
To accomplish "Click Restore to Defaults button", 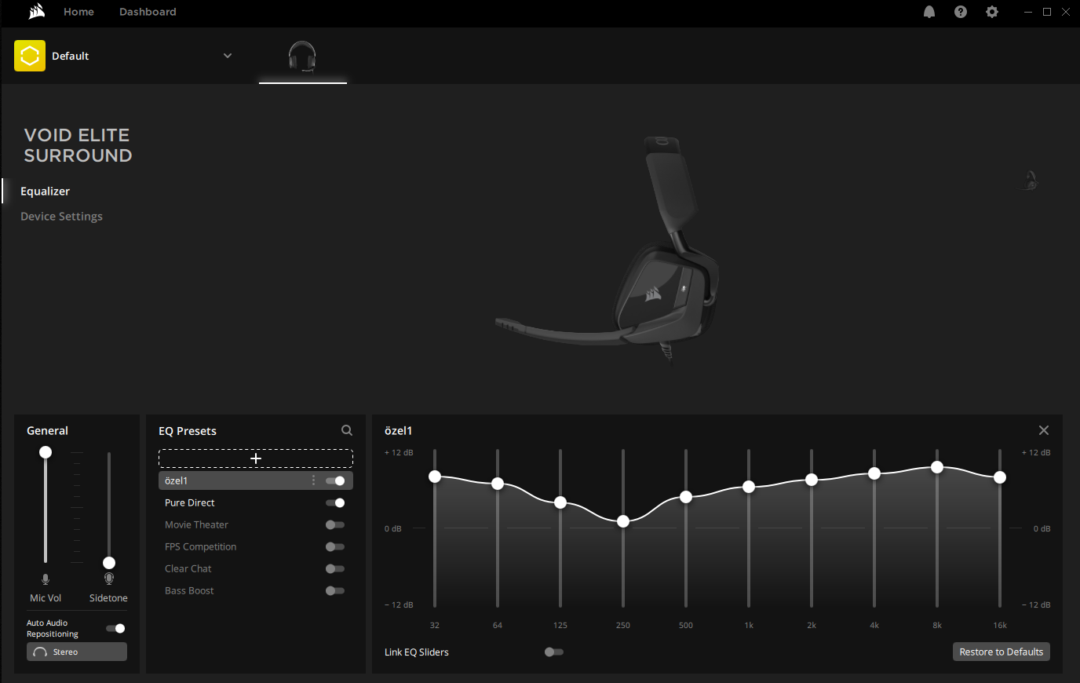I will tap(1002, 652).
